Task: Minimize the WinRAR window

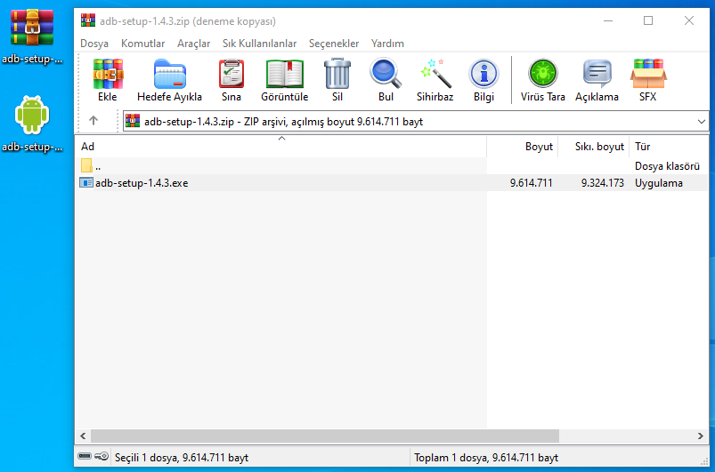Action: click(x=608, y=21)
